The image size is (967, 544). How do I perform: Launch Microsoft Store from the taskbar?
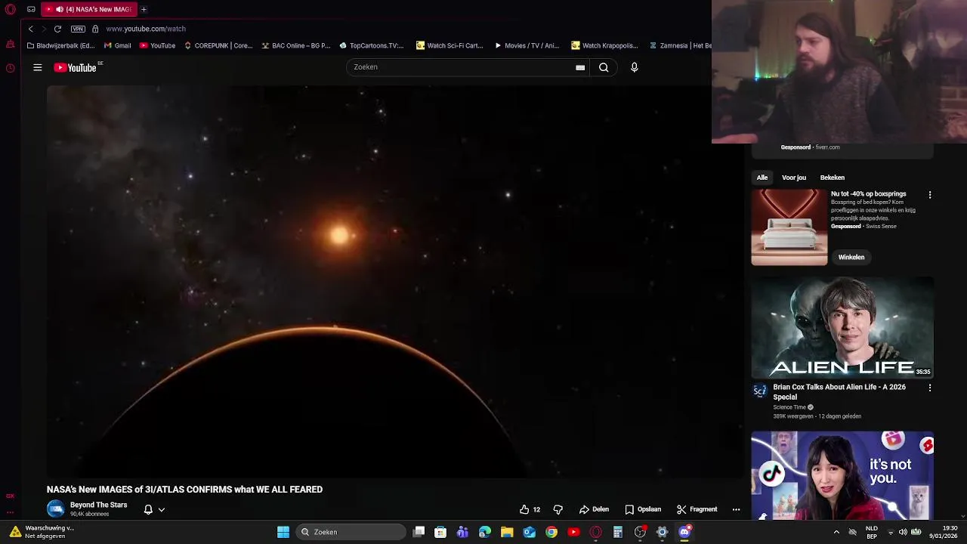click(x=440, y=532)
